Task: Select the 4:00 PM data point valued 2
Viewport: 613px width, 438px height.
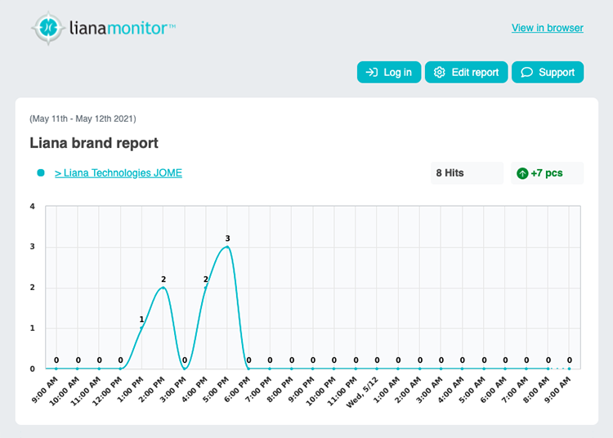Action: coord(206,288)
